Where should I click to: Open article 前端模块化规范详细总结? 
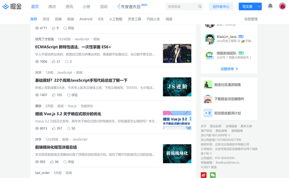(56, 147)
